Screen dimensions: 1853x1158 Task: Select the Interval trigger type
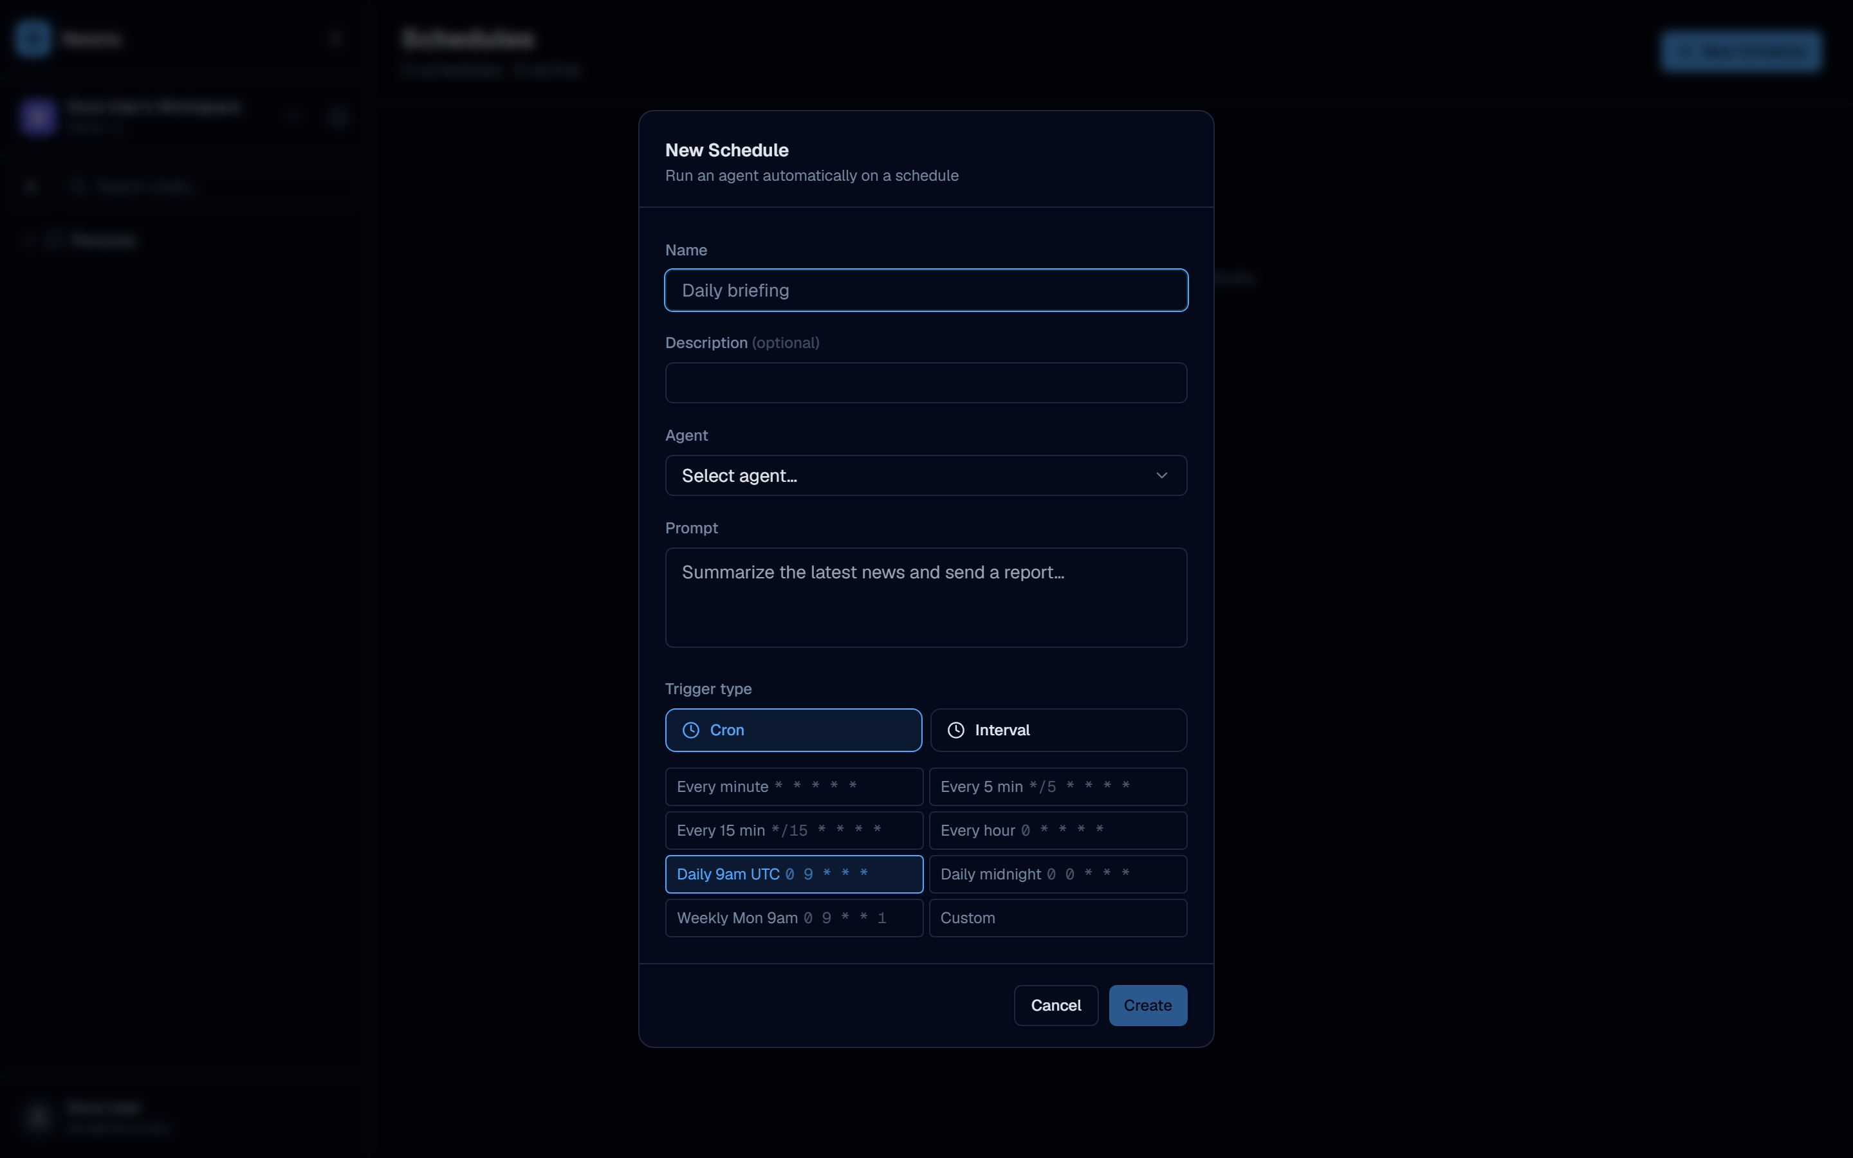(x=1058, y=730)
